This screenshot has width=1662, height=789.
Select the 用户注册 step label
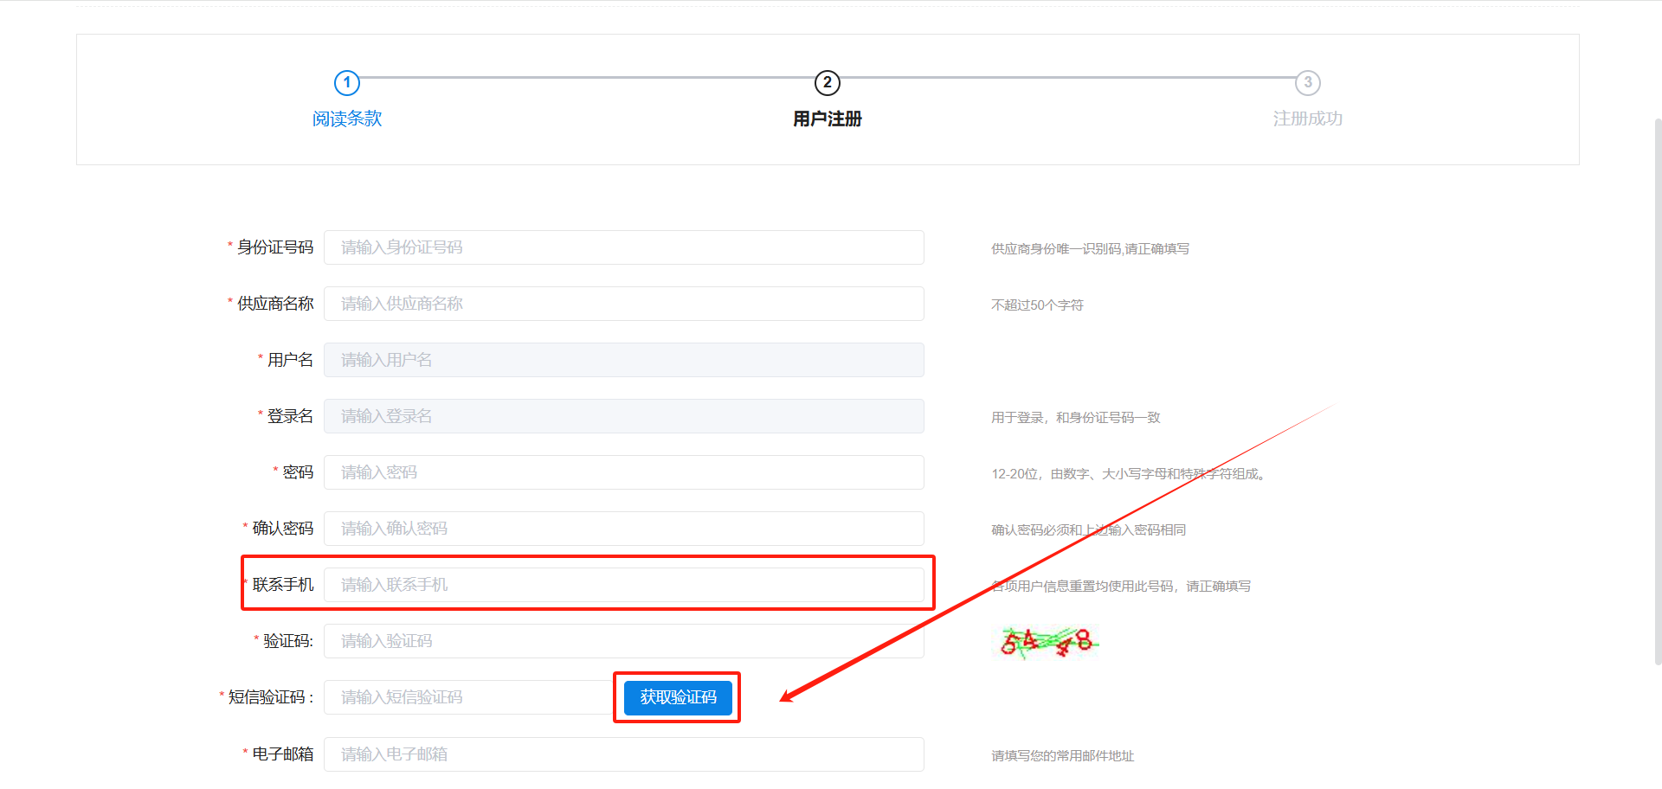point(828,119)
